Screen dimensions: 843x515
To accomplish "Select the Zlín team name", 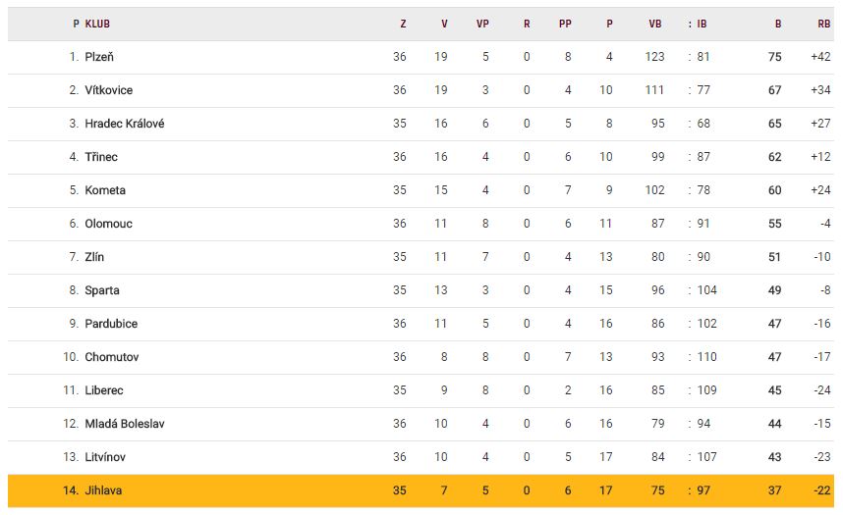I will pyautogui.click(x=94, y=257).
